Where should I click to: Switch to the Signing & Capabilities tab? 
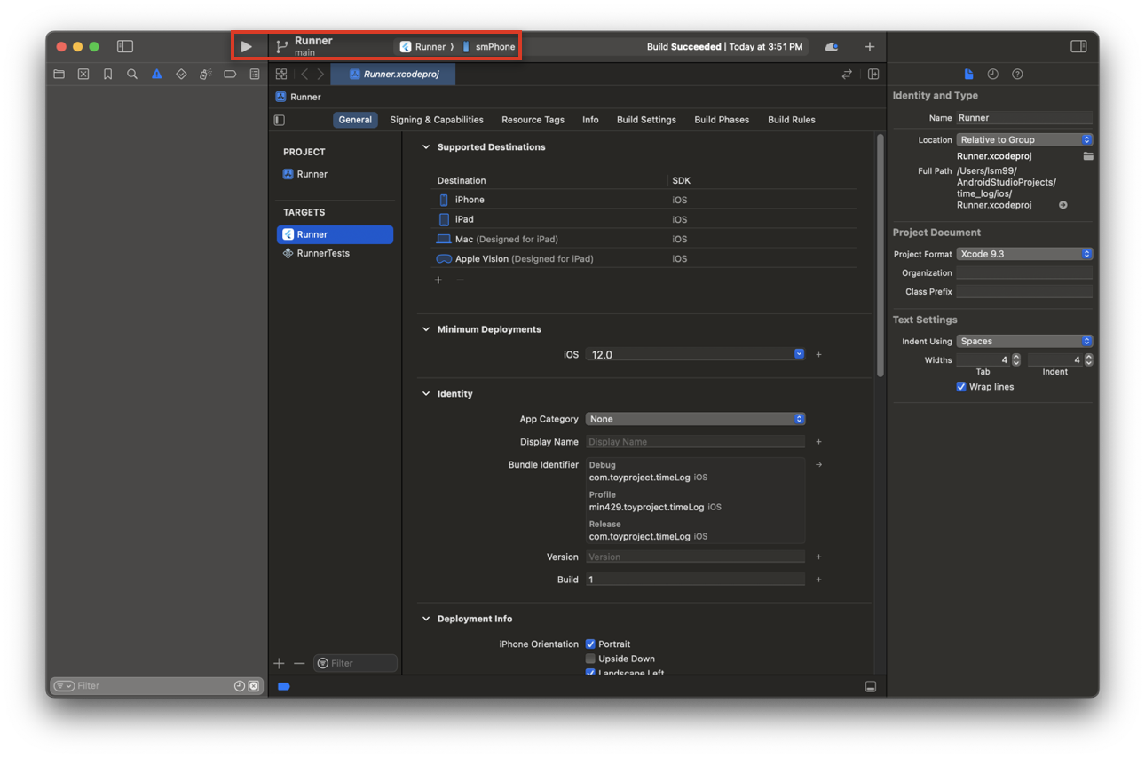coord(437,120)
